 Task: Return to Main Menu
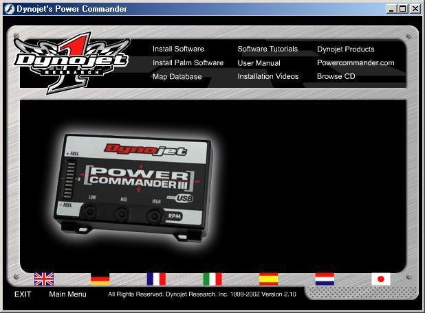click(x=68, y=294)
